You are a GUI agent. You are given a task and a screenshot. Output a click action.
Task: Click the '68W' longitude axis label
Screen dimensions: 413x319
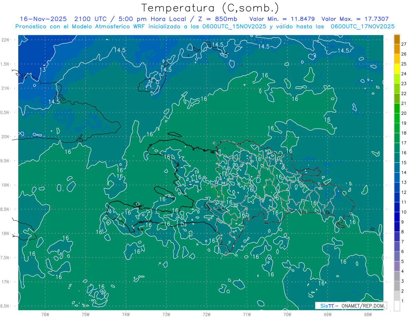pos(368,314)
